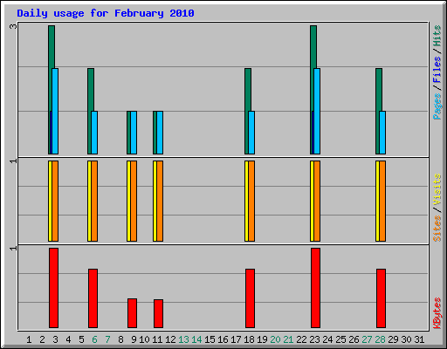Click day label "1" on the x-axis
Image resolution: width=447 pixels, height=349 pixels.
[29, 339]
